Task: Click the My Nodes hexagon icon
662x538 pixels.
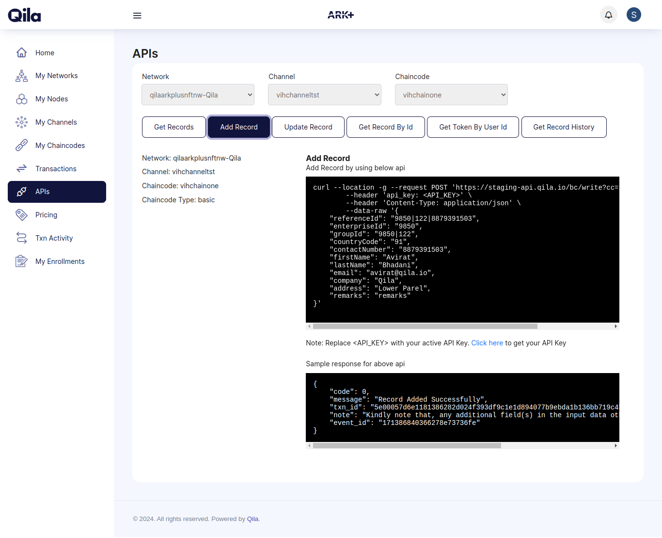Action: coord(21,99)
